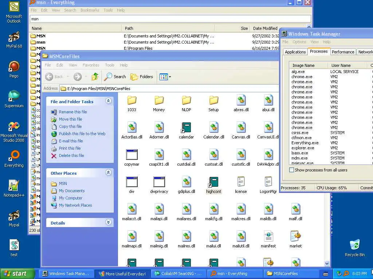373x279 pixels.
Task: Select the NLDP folder icon
Action: [186, 104]
